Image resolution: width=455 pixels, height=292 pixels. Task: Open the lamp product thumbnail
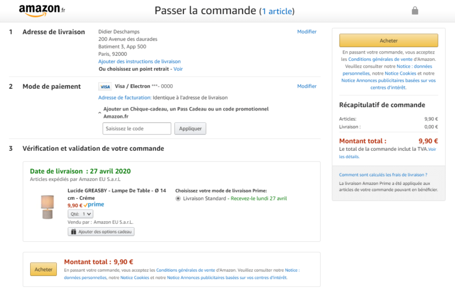(x=47, y=206)
